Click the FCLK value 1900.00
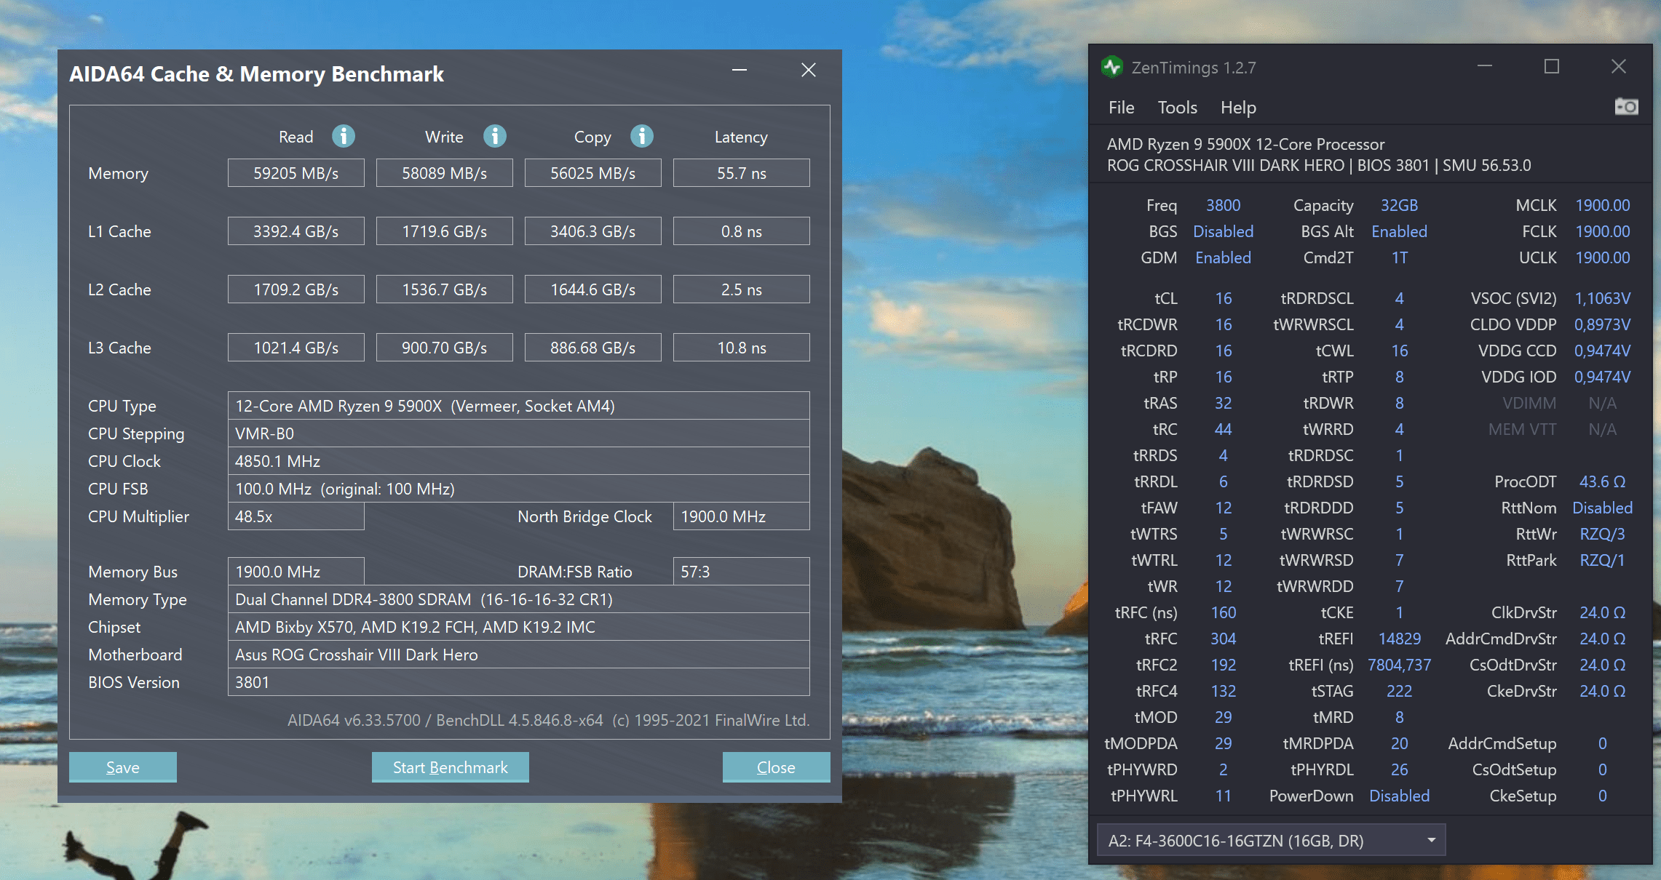This screenshot has width=1661, height=880. (x=1603, y=231)
